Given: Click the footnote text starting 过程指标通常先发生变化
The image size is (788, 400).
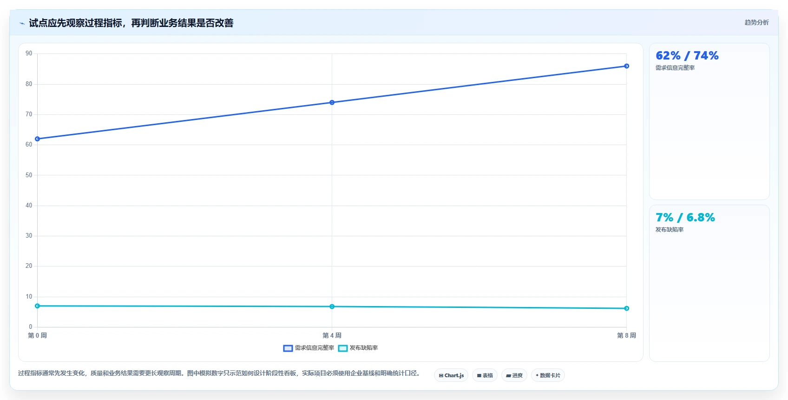Looking at the screenshot, I should pos(219,373).
